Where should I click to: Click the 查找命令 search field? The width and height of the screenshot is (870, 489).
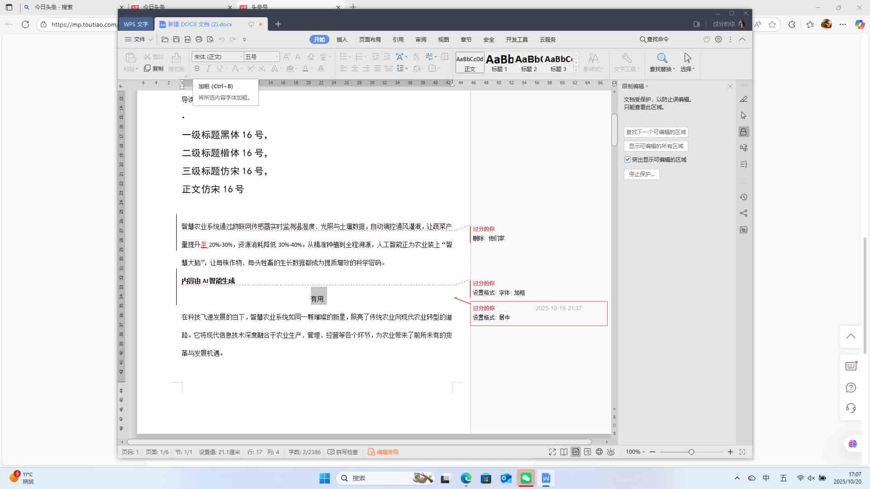coord(654,40)
